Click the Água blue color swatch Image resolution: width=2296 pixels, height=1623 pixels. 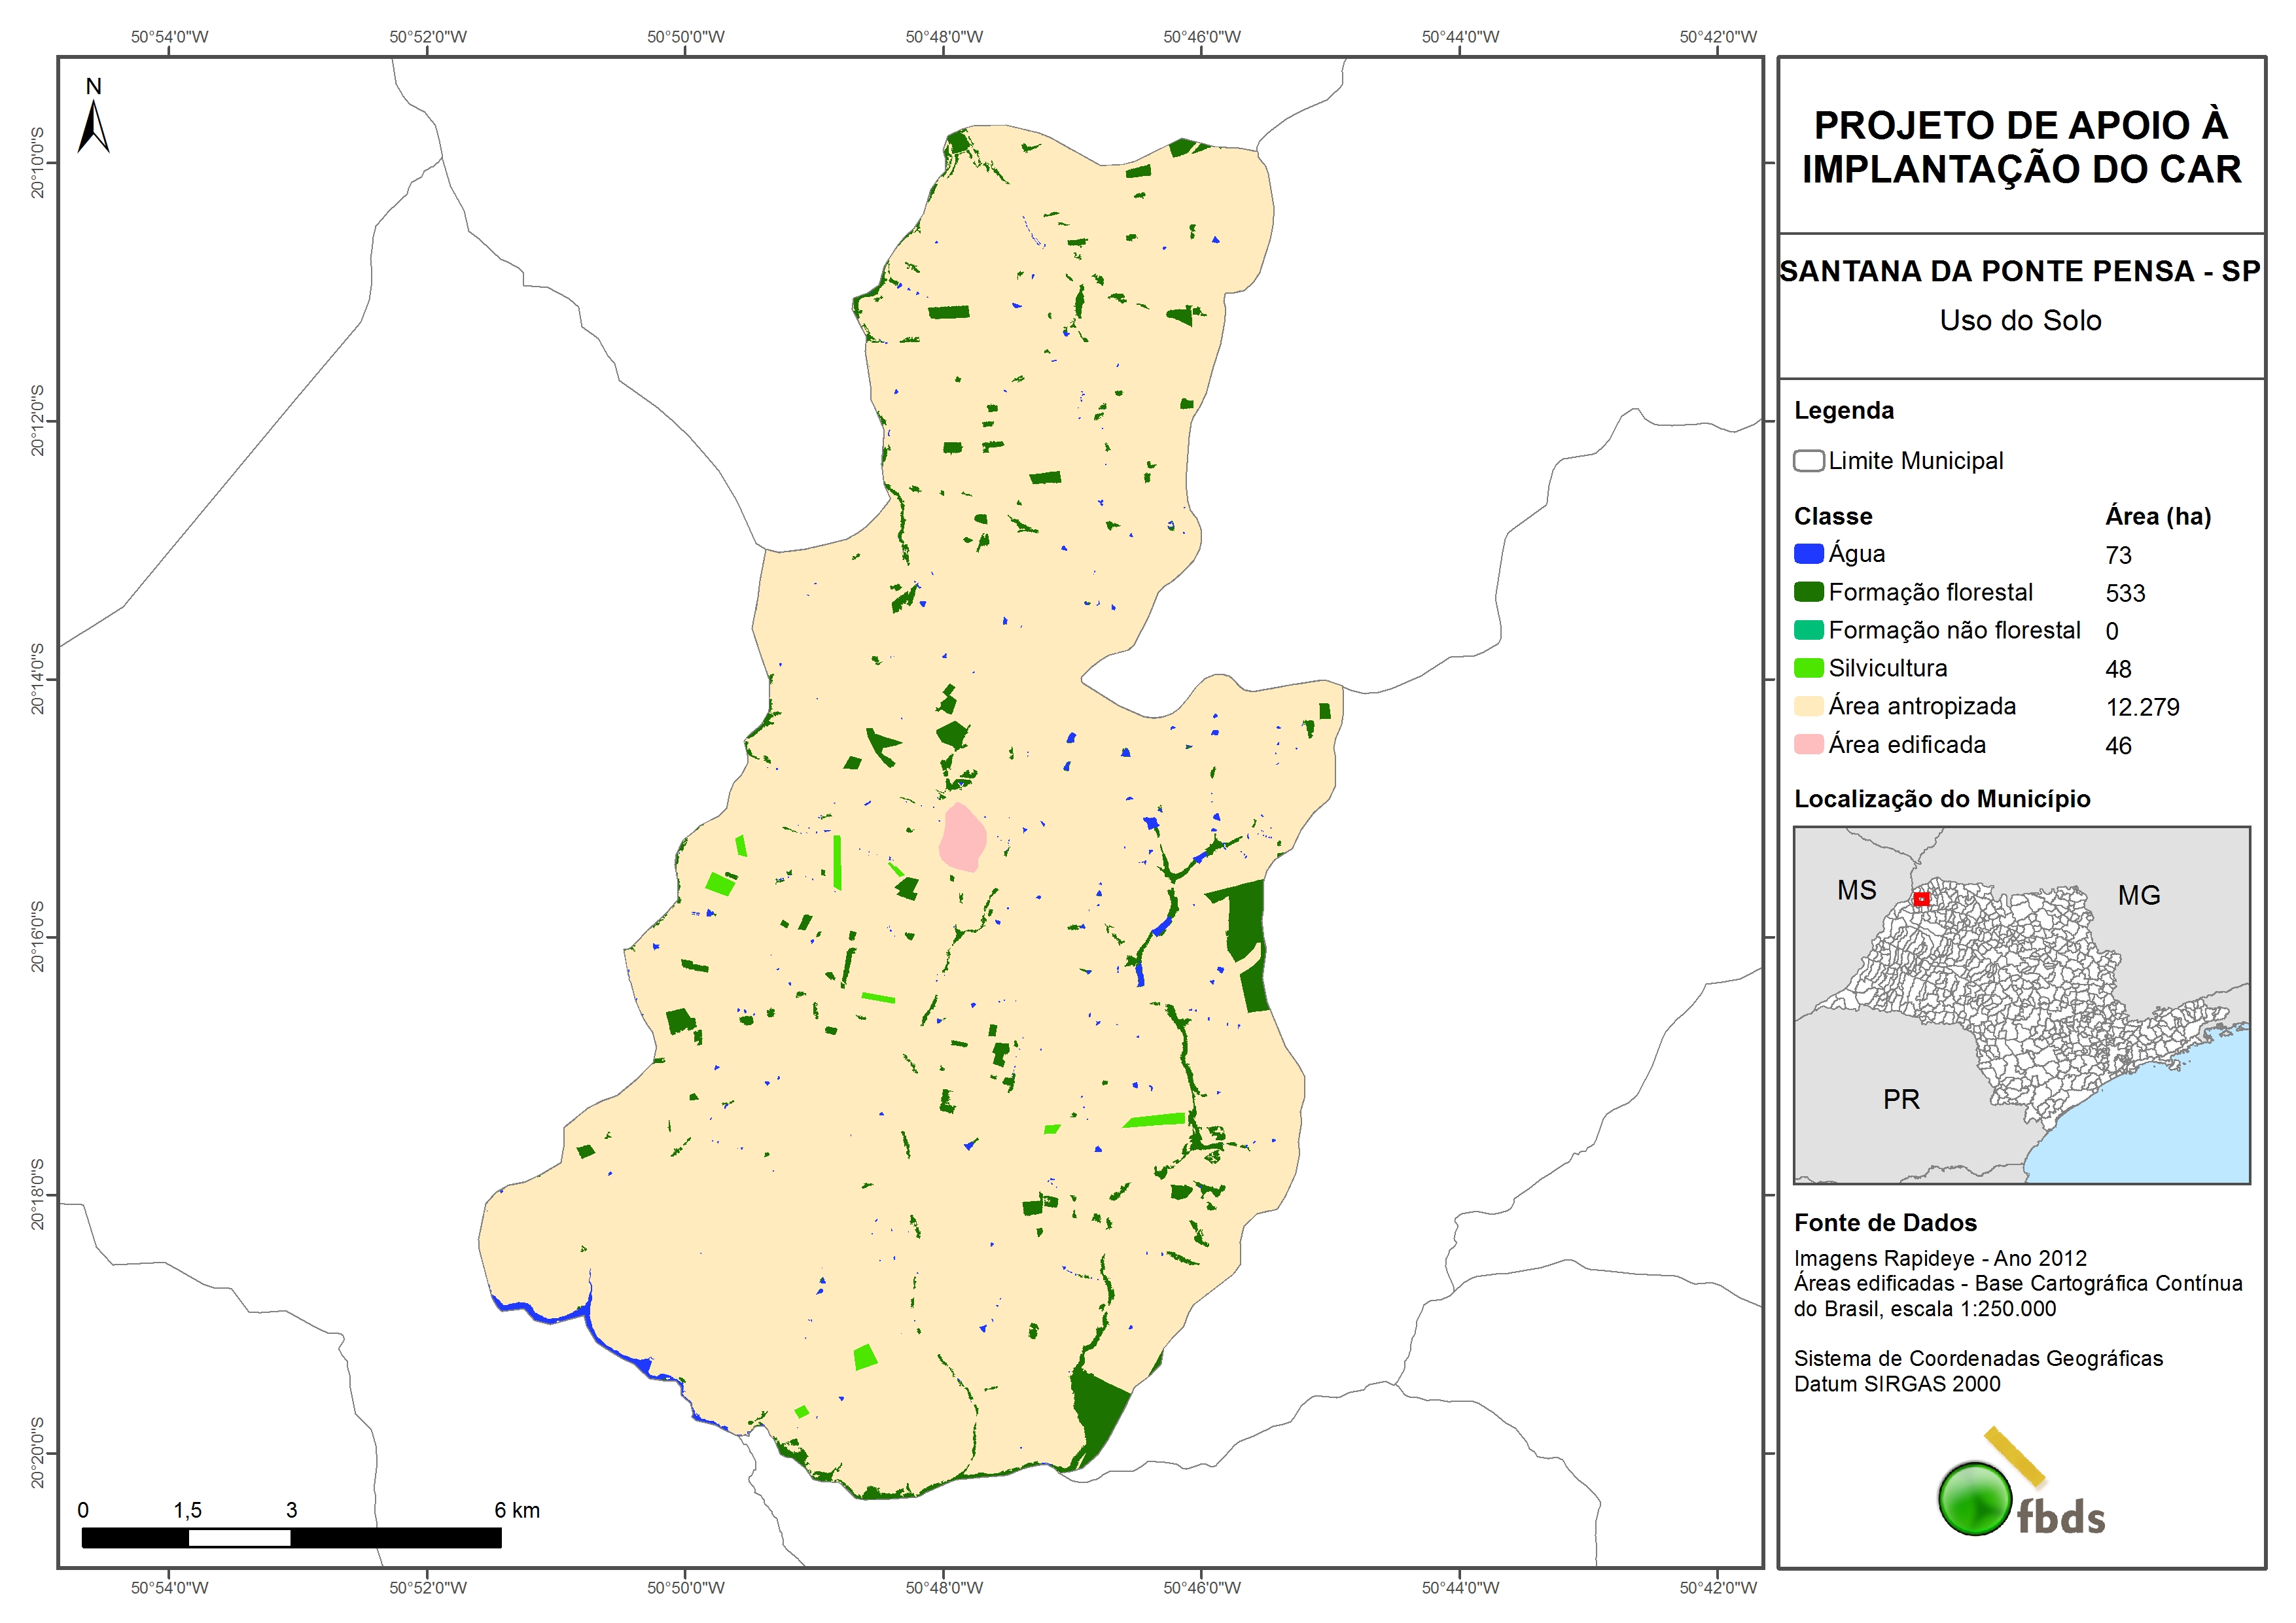[x=1808, y=554]
